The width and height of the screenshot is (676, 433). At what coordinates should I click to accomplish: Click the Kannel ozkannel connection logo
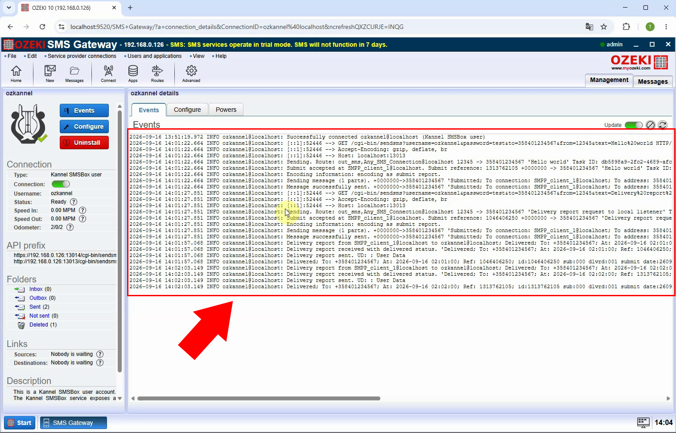click(x=29, y=124)
